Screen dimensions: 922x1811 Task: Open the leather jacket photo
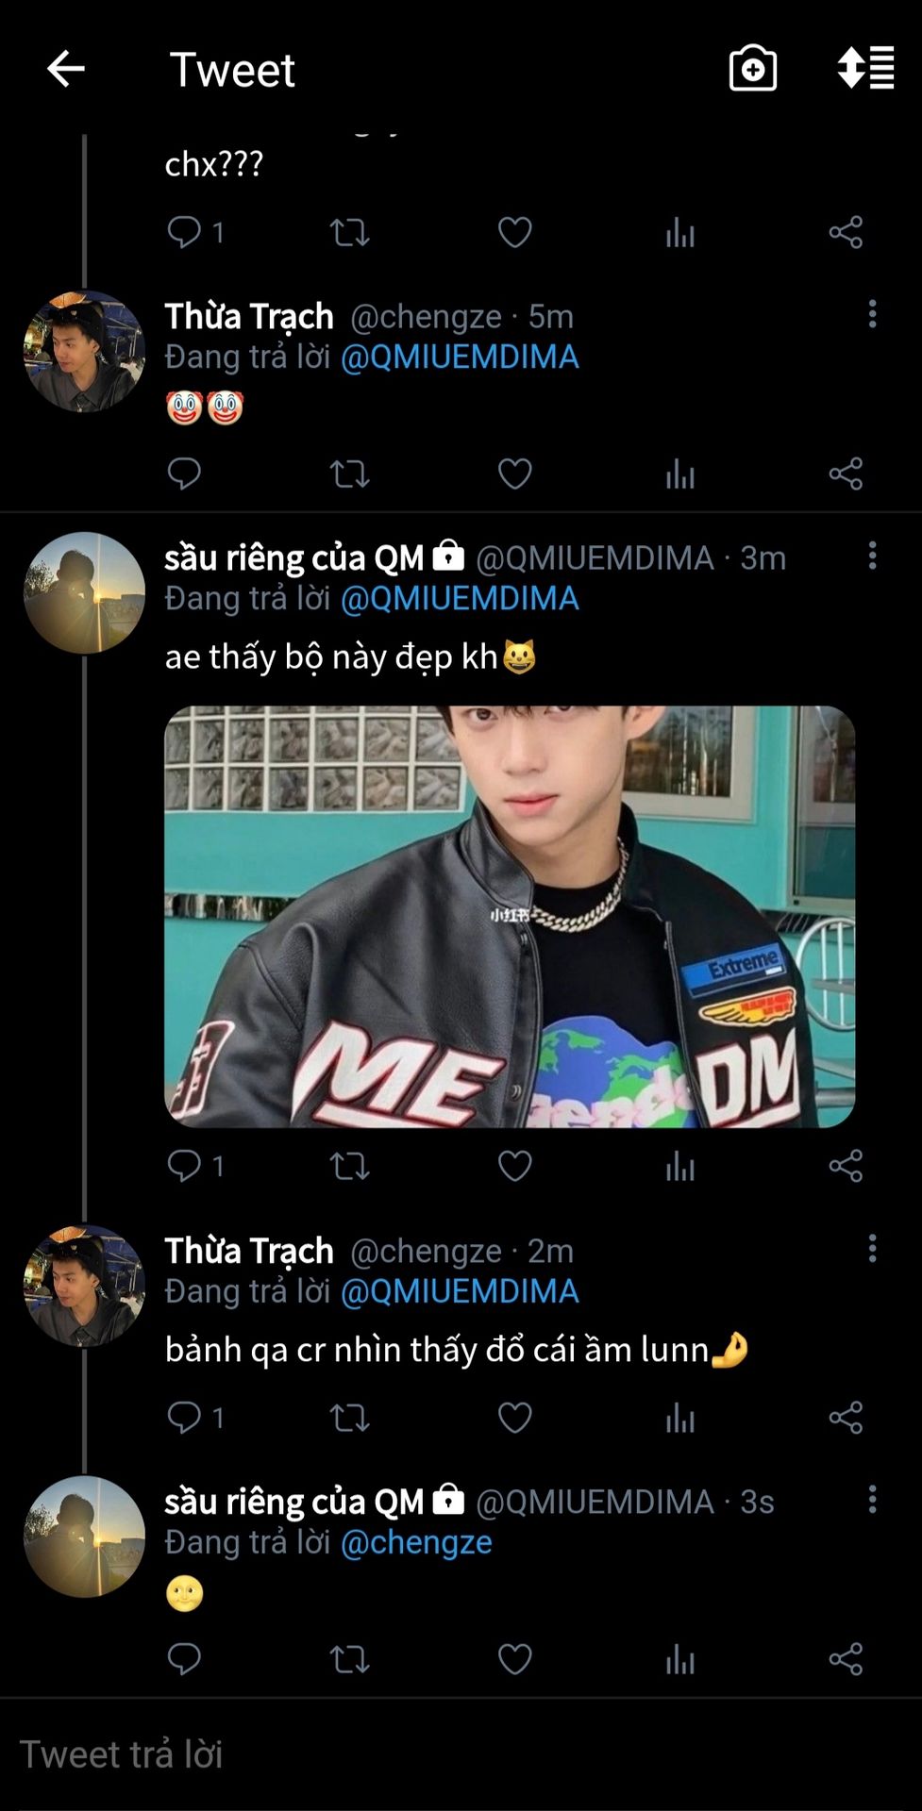(x=510, y=916)
